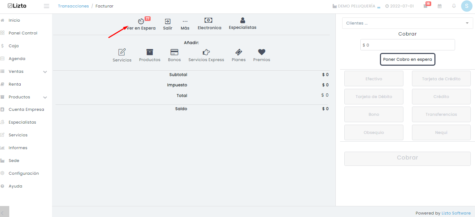
Task: Add Premios with the heart icon
Action: coord(262,52)
